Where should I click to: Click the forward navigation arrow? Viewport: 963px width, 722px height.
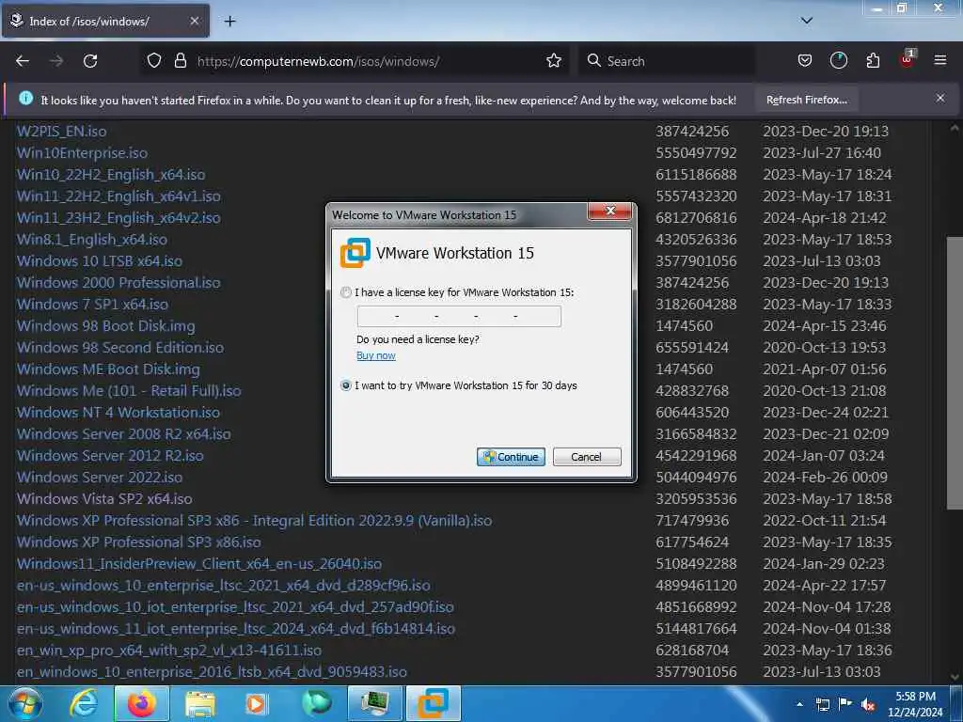[x=56, y=61]
